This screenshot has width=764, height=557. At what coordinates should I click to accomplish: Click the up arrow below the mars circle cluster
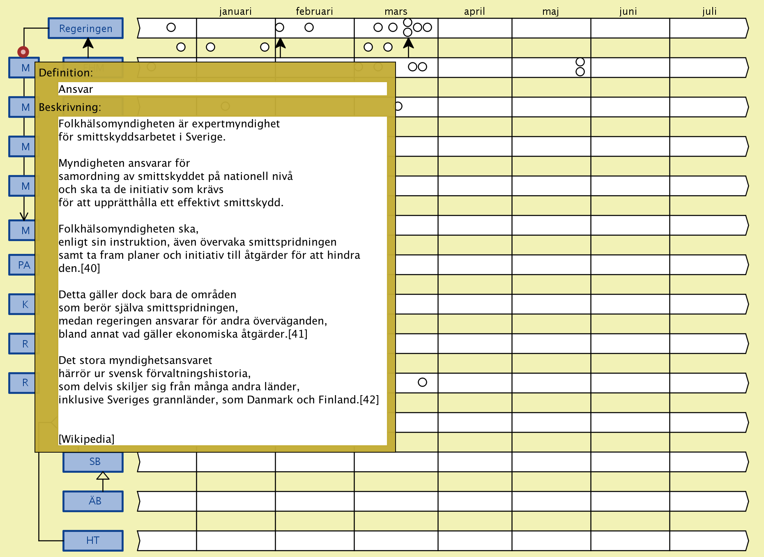[x=408, y=44]
